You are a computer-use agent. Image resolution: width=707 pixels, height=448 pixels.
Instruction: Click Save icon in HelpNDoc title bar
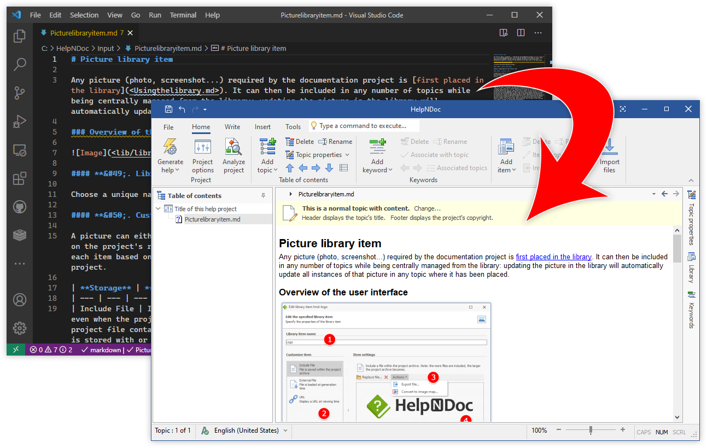168,109
